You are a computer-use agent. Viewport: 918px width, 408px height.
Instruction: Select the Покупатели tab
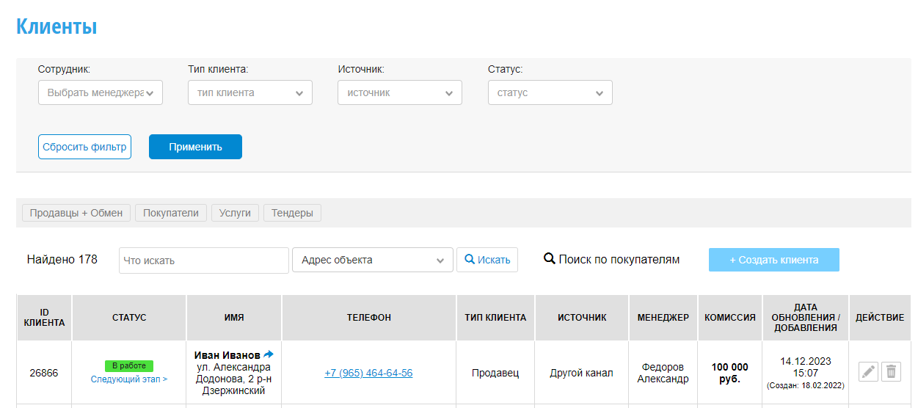[x=171, y=213]
